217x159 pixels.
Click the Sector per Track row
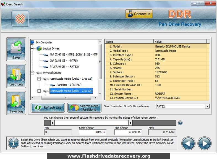pos(157,81)
